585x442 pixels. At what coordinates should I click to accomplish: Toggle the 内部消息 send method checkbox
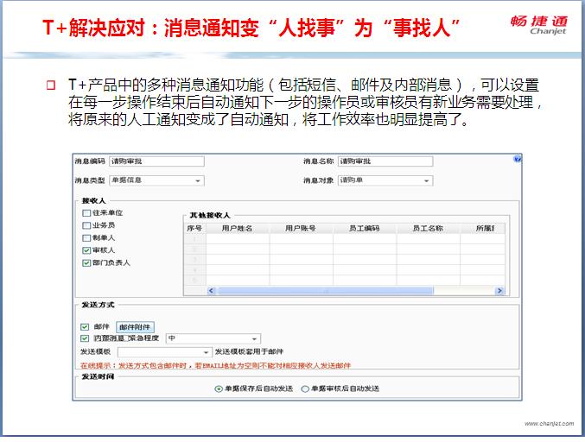(x=85, y=338)
